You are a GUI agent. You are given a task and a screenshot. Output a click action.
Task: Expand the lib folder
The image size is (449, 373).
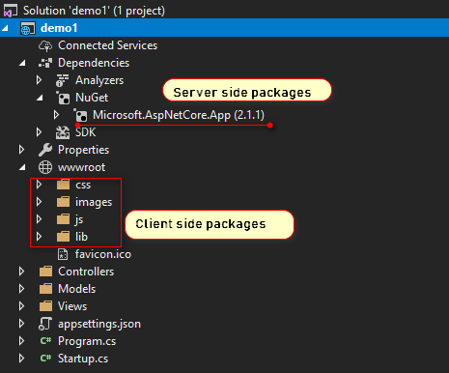tap(39, 237)
